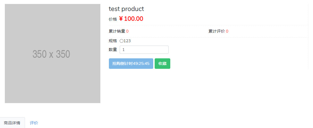
Task: Click the gray product image placeholder
Action: pyautogui.click(x=53, y=54)
